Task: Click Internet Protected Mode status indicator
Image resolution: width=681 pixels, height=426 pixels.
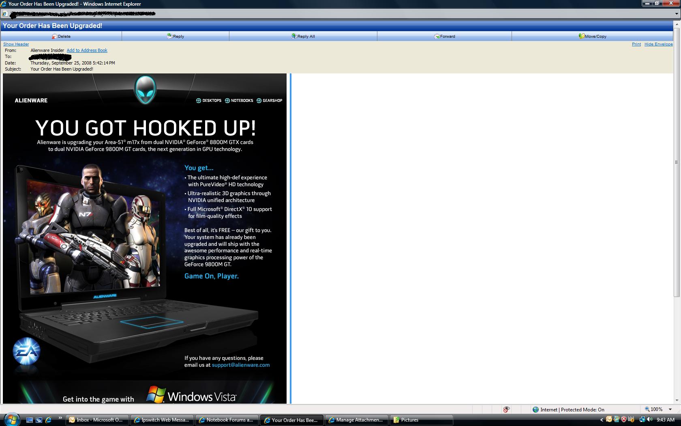Action: point(568,409)
